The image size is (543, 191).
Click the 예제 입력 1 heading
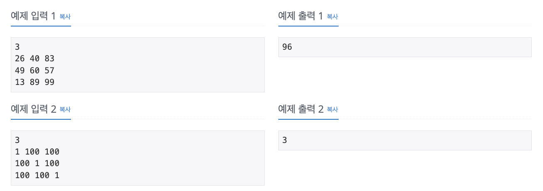pyautogui.click(x=33, y=16)
